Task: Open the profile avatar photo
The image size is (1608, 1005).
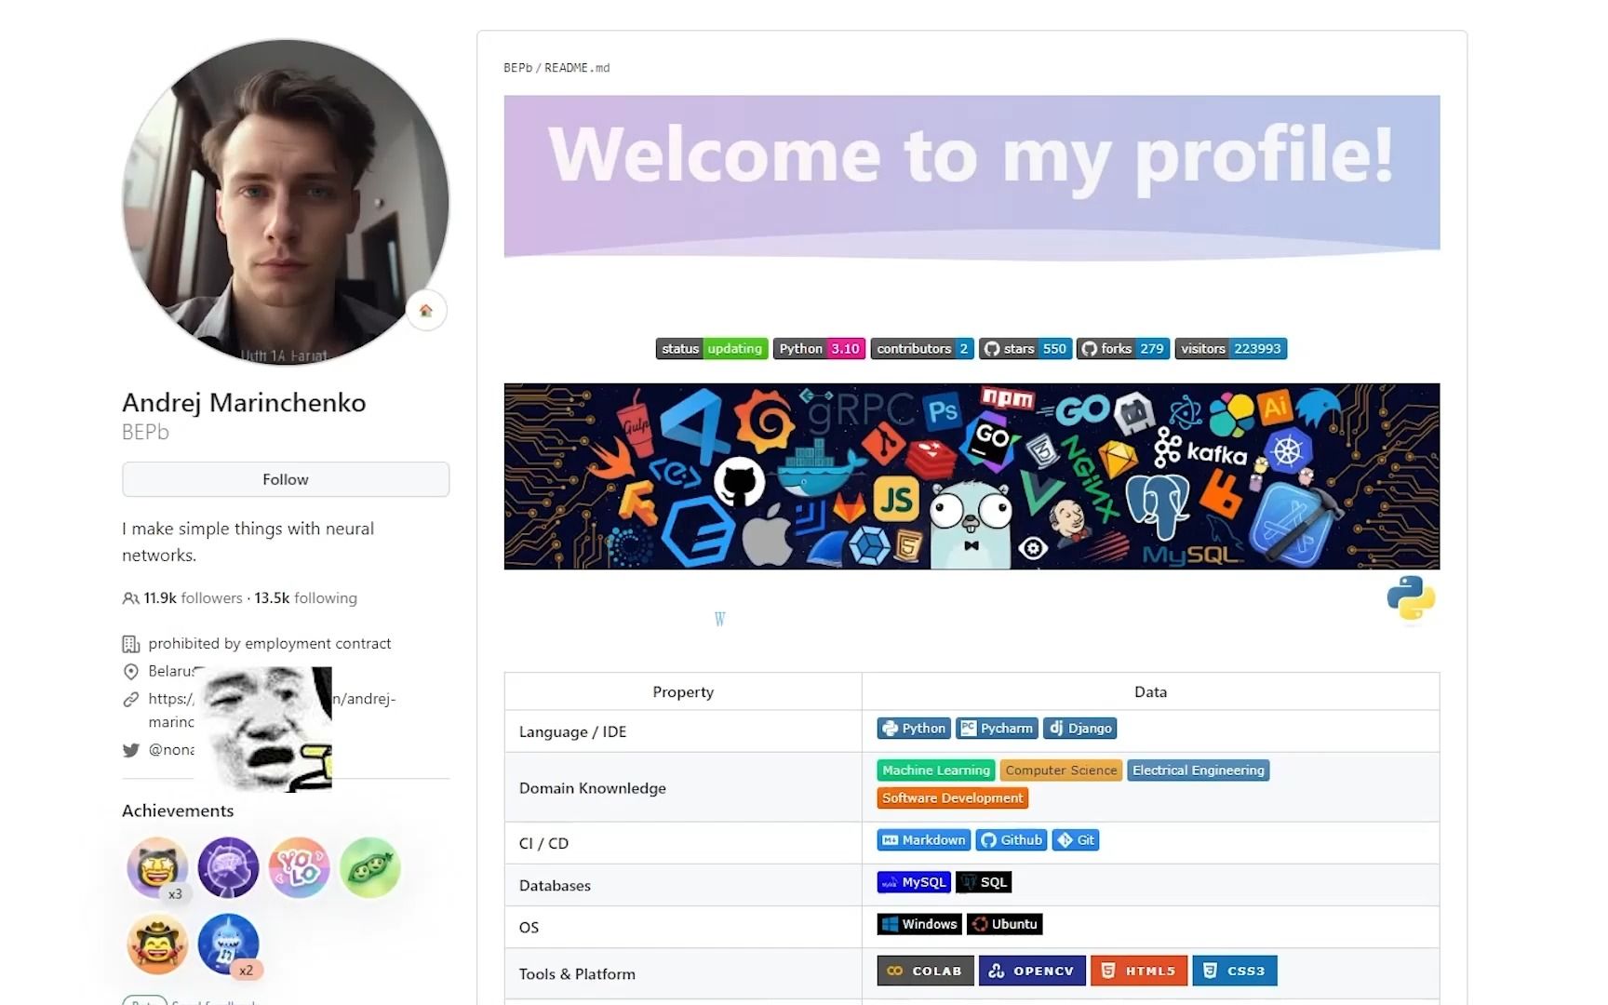Action: tap(286, 202)
